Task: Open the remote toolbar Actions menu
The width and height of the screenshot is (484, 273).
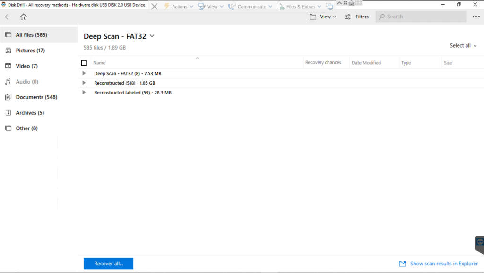Action: [x=178, y=7]
